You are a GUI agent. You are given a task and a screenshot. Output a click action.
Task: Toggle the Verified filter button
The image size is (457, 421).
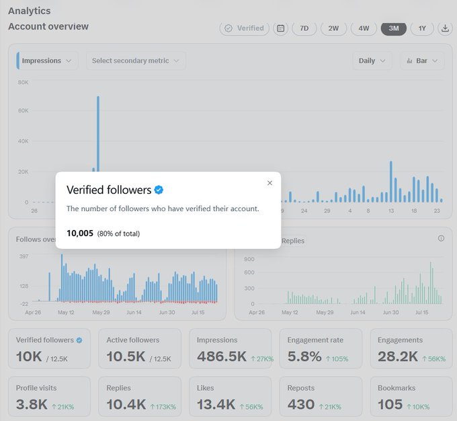point(244,28)
